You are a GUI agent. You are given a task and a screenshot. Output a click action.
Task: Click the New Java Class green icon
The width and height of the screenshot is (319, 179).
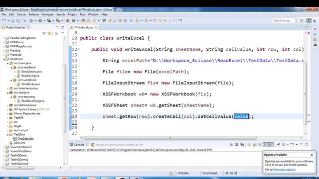[x=73, y=20]
